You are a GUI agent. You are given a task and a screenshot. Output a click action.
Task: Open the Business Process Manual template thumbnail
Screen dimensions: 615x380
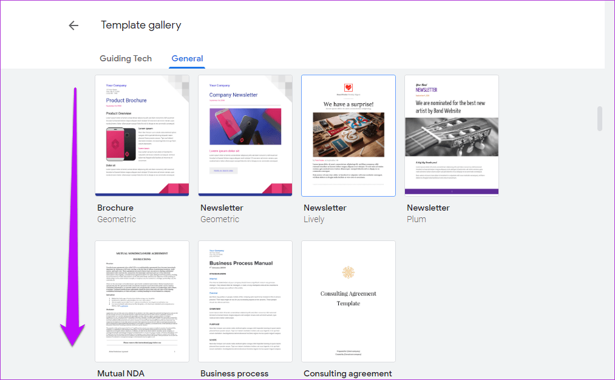(245, 301)
